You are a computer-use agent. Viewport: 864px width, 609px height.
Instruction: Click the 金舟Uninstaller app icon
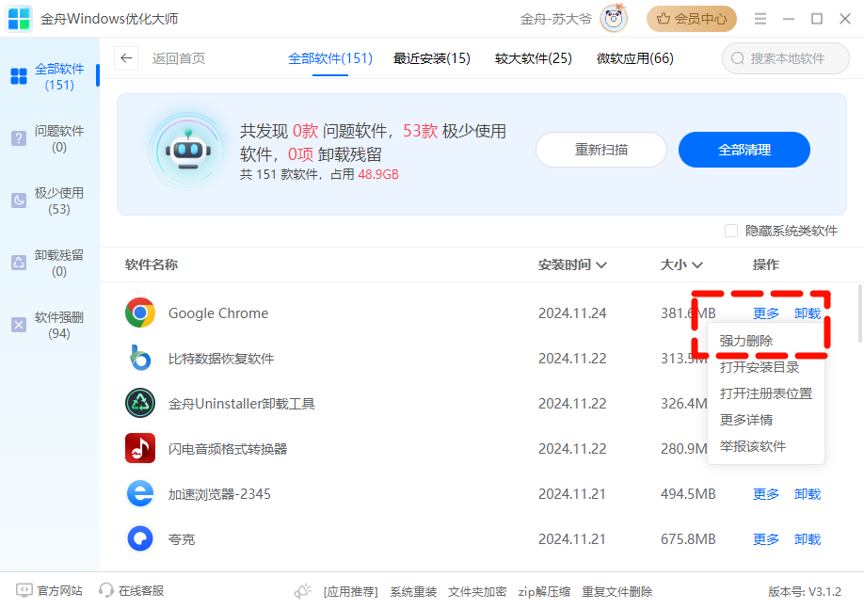(x=140, y=403)
